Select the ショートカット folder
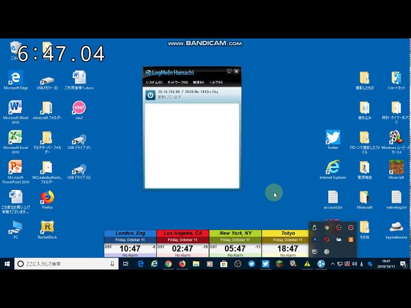411x308 pixels. point(396,80)
